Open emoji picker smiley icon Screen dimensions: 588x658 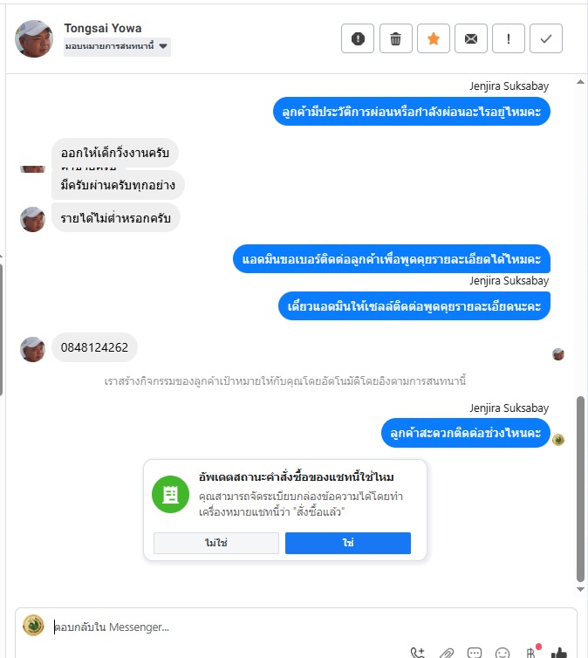click(x=502, y=653)
